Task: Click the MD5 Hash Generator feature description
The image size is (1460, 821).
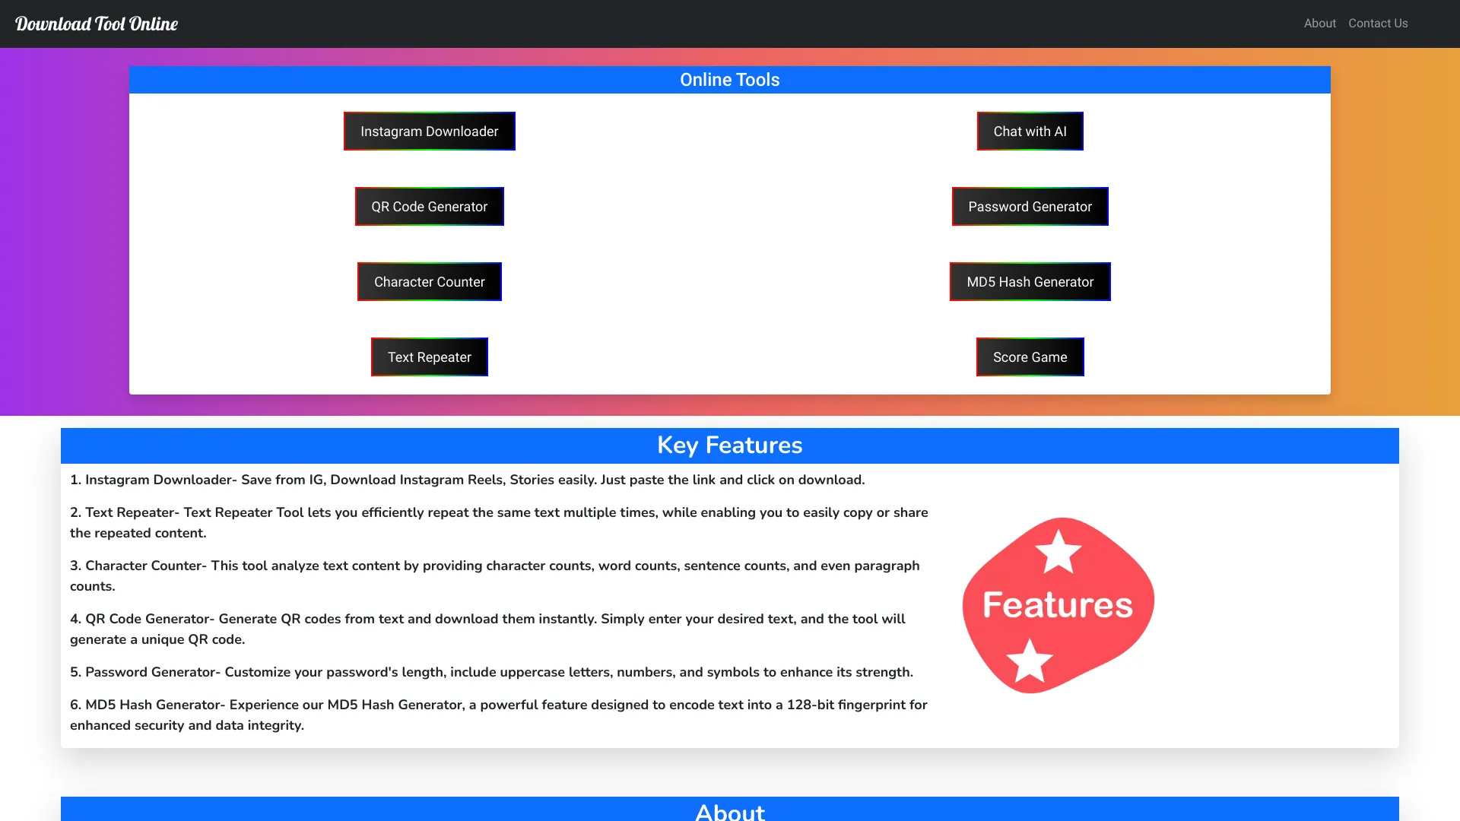Action: coord(498,714)
